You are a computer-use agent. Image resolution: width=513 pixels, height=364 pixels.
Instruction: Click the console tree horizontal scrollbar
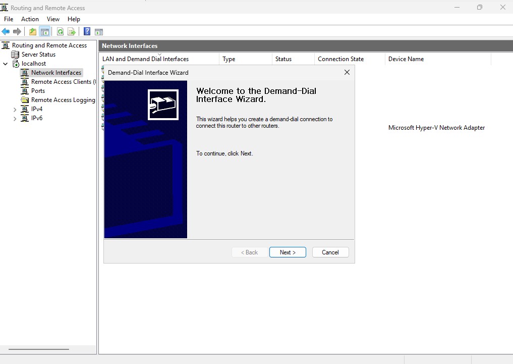click(x=39, y=349)
